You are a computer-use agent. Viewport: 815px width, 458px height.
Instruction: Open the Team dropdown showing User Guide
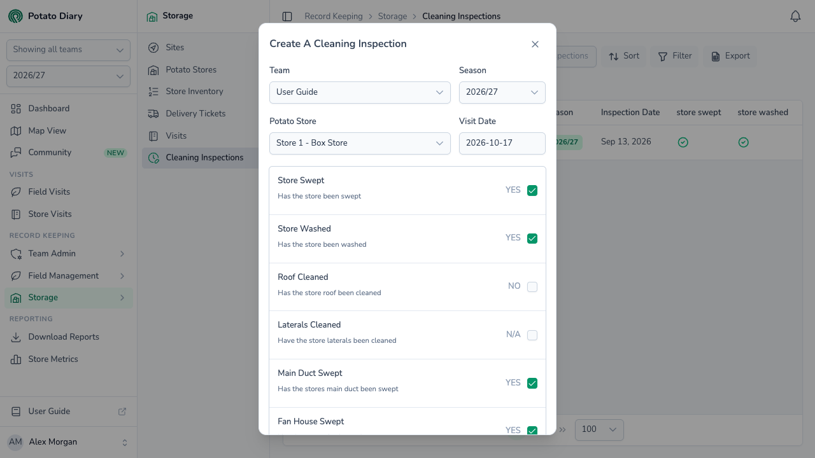tap(360, 92)
